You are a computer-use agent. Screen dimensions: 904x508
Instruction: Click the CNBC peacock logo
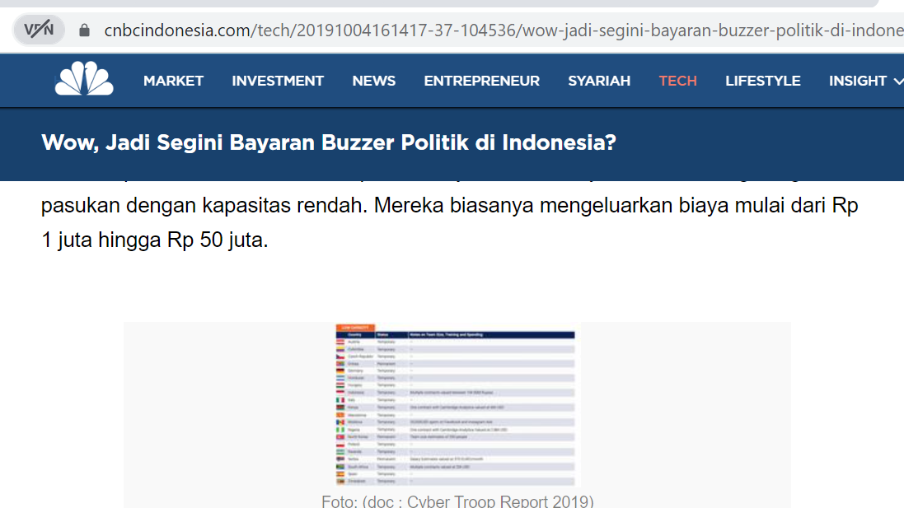click(x=84, y=80)
